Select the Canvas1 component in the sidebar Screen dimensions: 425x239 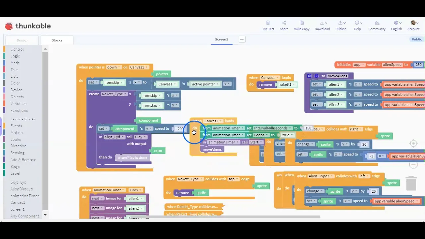tap(18, 202)
